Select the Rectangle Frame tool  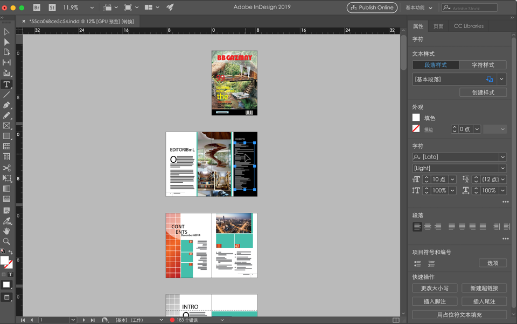point(7,126)
